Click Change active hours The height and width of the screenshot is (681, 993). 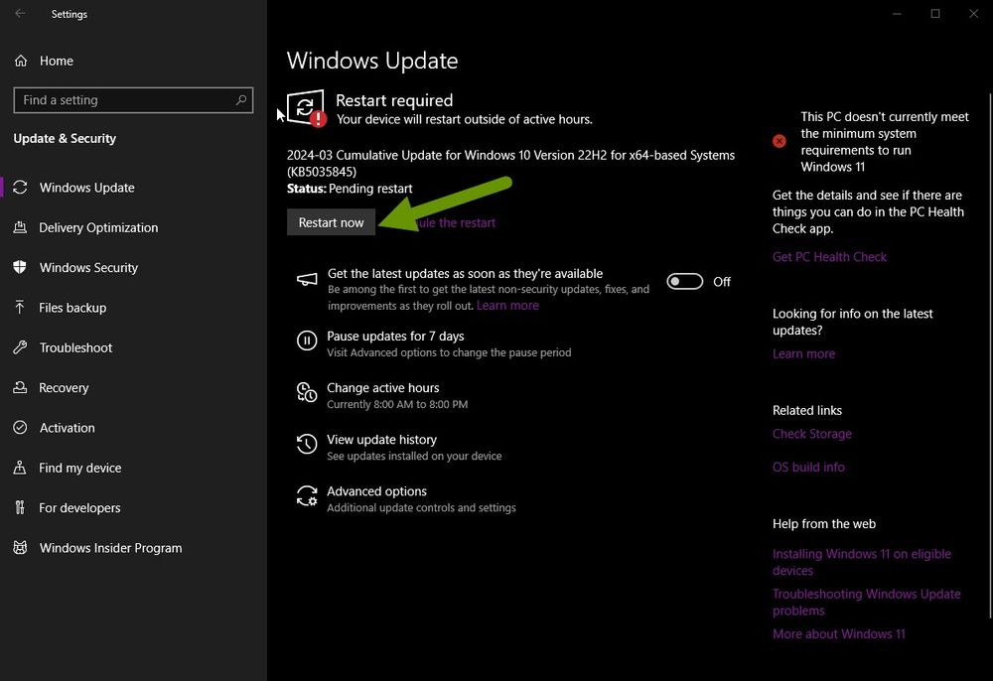[x=382, y=388]
